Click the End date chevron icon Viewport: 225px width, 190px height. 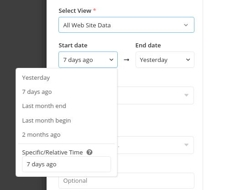[188, 60]
